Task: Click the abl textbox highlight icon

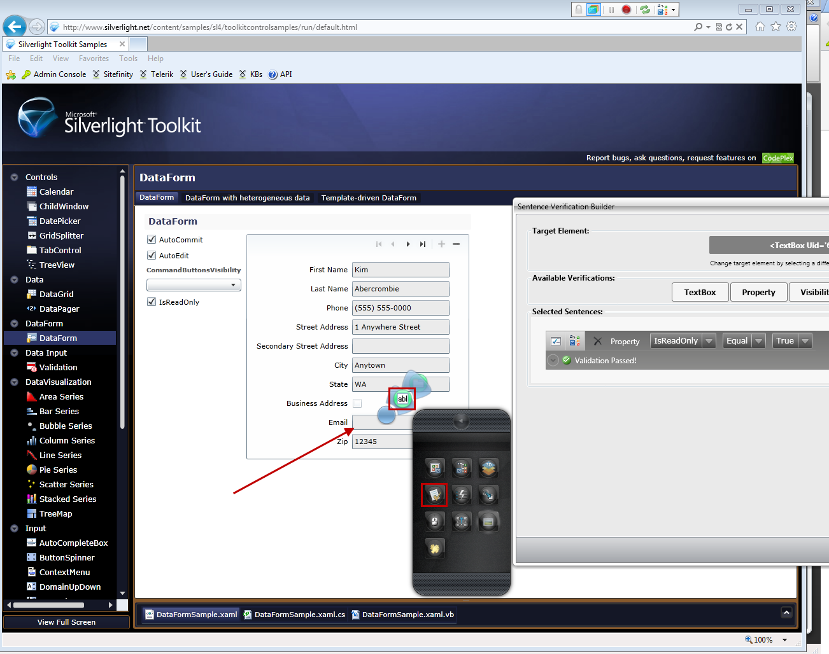Action: 402,399
